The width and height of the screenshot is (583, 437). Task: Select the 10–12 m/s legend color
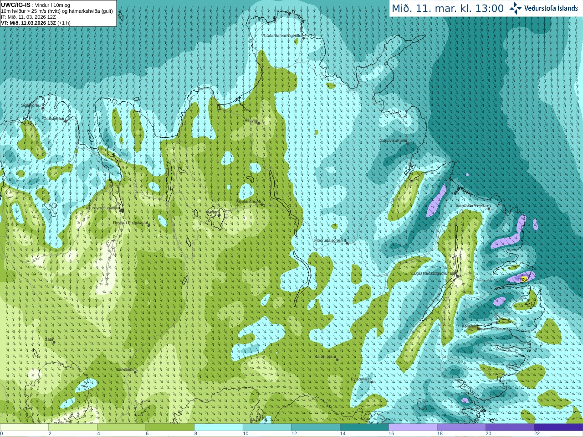coord(267,427)
